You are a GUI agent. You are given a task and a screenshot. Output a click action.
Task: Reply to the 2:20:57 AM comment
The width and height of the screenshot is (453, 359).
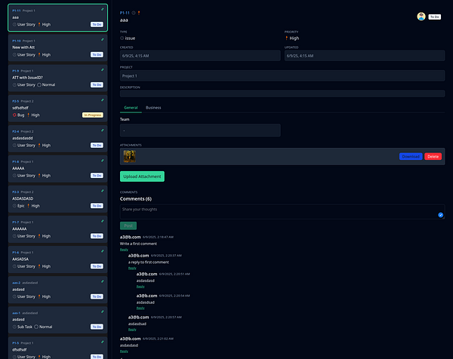pyautogui.click(x=132, y=330)
